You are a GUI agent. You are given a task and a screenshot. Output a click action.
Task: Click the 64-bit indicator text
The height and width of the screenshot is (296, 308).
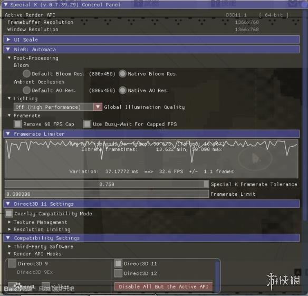click(274, 15)
